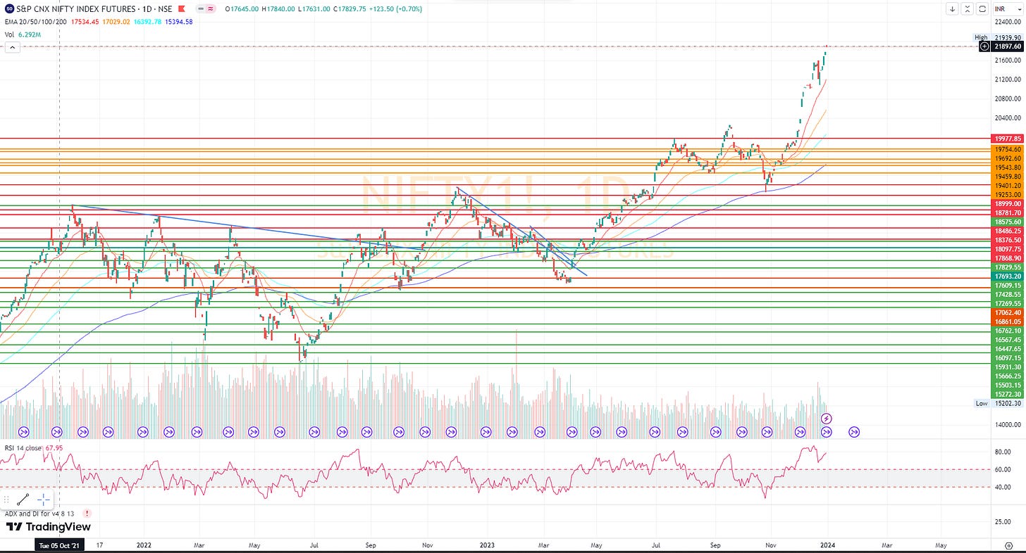Click the RSI 14 close indicator legend

(x=22, y=447)
